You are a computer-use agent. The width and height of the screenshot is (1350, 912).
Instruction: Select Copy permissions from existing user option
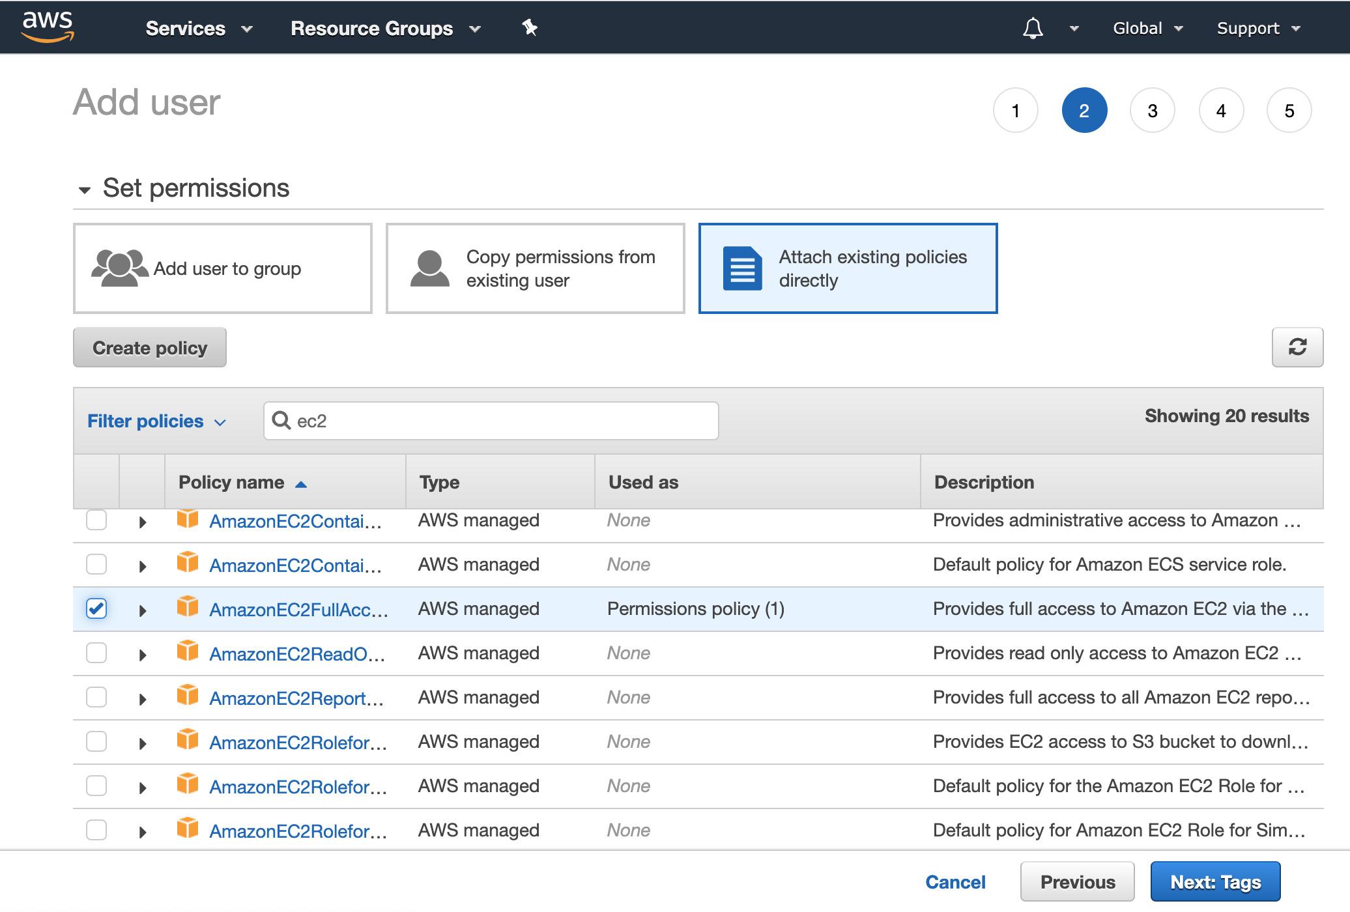pyautogui.click(x=536, y=268)
